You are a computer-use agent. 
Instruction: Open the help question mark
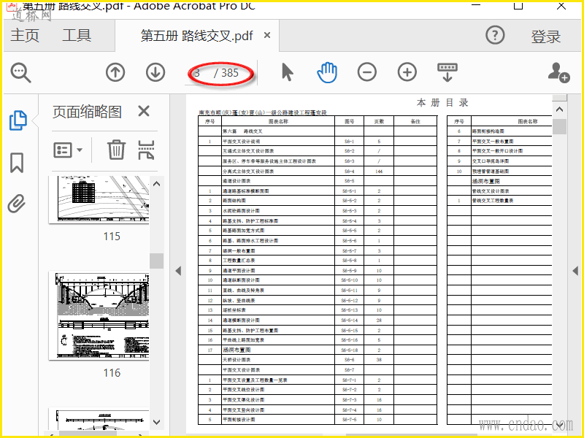tap(495, 35)
